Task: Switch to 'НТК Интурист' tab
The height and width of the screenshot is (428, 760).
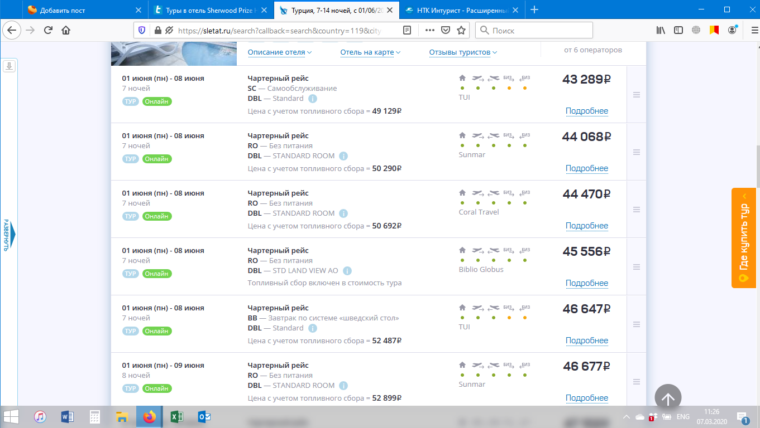Action: [x=463, y=10]
